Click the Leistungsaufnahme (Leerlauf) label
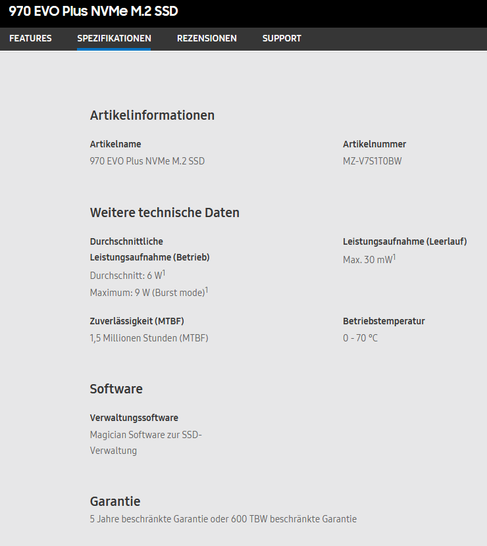The height and width of the screenshot is (546, 487). point(405,241)
